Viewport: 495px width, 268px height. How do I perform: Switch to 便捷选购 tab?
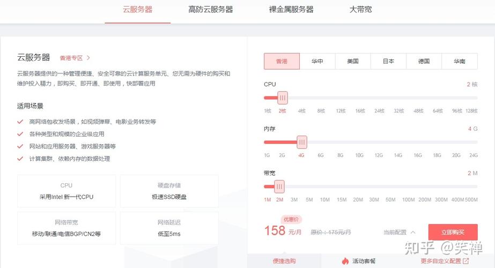click(x=284, y=261)
